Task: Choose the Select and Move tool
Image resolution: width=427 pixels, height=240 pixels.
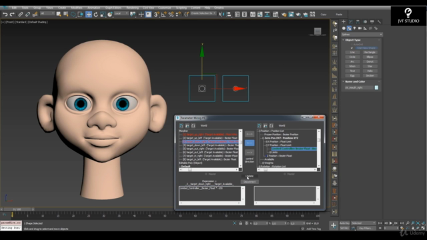Action: (89, 14)
